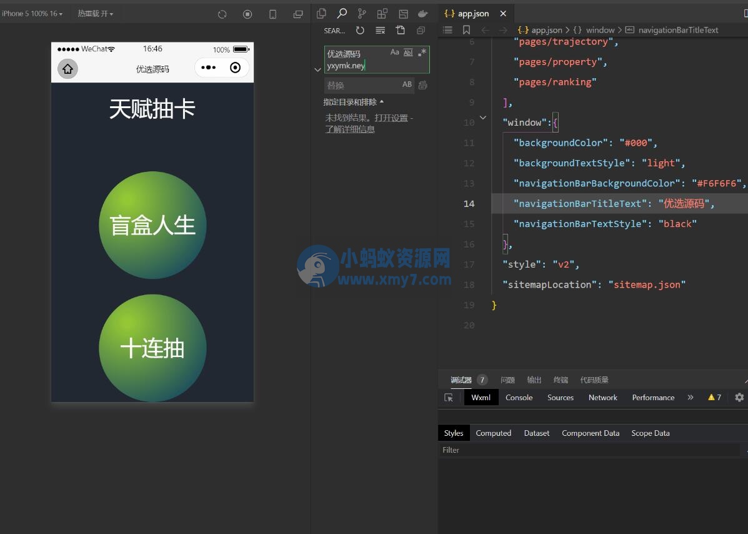Click the element inspector picker icon
Screen dimensions: 748x534
(x=449, y=398)
